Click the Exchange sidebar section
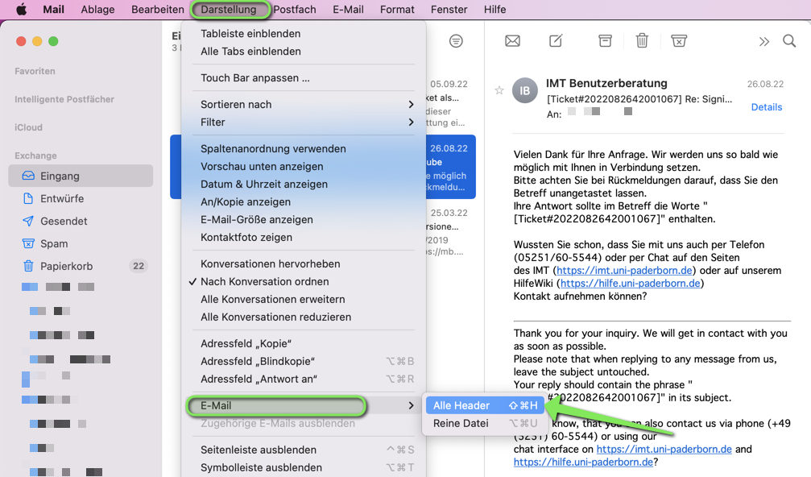 pos(35,156)
